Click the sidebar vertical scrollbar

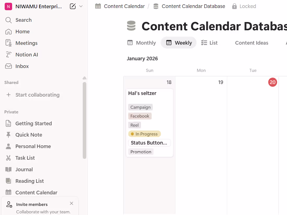pyautogui.click(x=84, y=120)
